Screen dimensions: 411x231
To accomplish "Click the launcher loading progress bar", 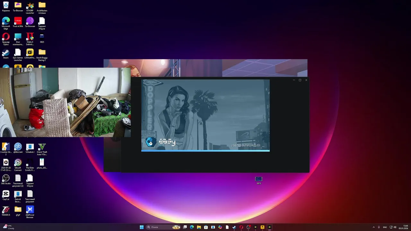I will pyautogui.click(x=205, y=150).
